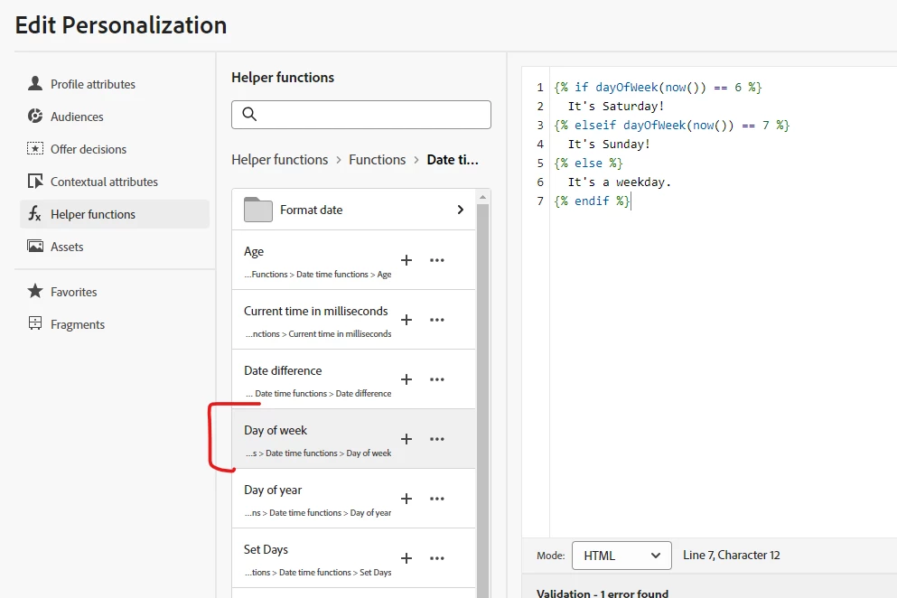Viewport: 897px width, 598px height.
Task: Click the Offer decisions star-box icon
Action: tap(35, 149)
